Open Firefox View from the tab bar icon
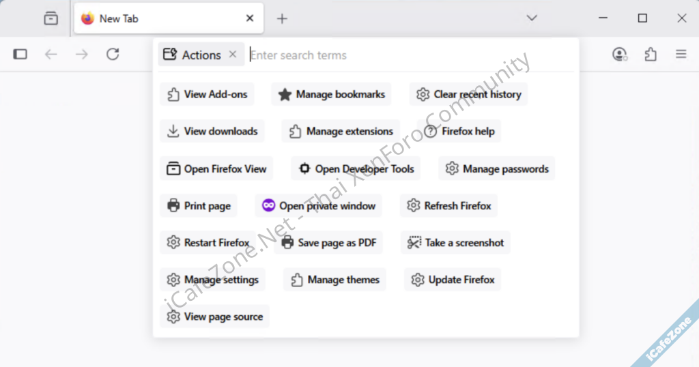Viewport: 699px width, 367px height. click(x=51, y=18)
